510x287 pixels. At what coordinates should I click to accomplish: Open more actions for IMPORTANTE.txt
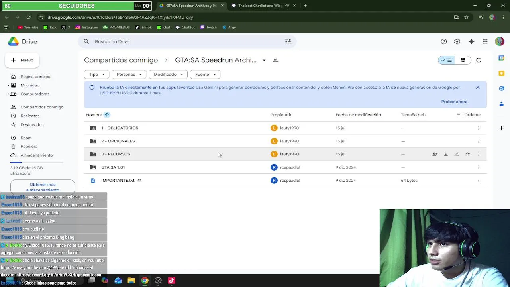[479, 181]
